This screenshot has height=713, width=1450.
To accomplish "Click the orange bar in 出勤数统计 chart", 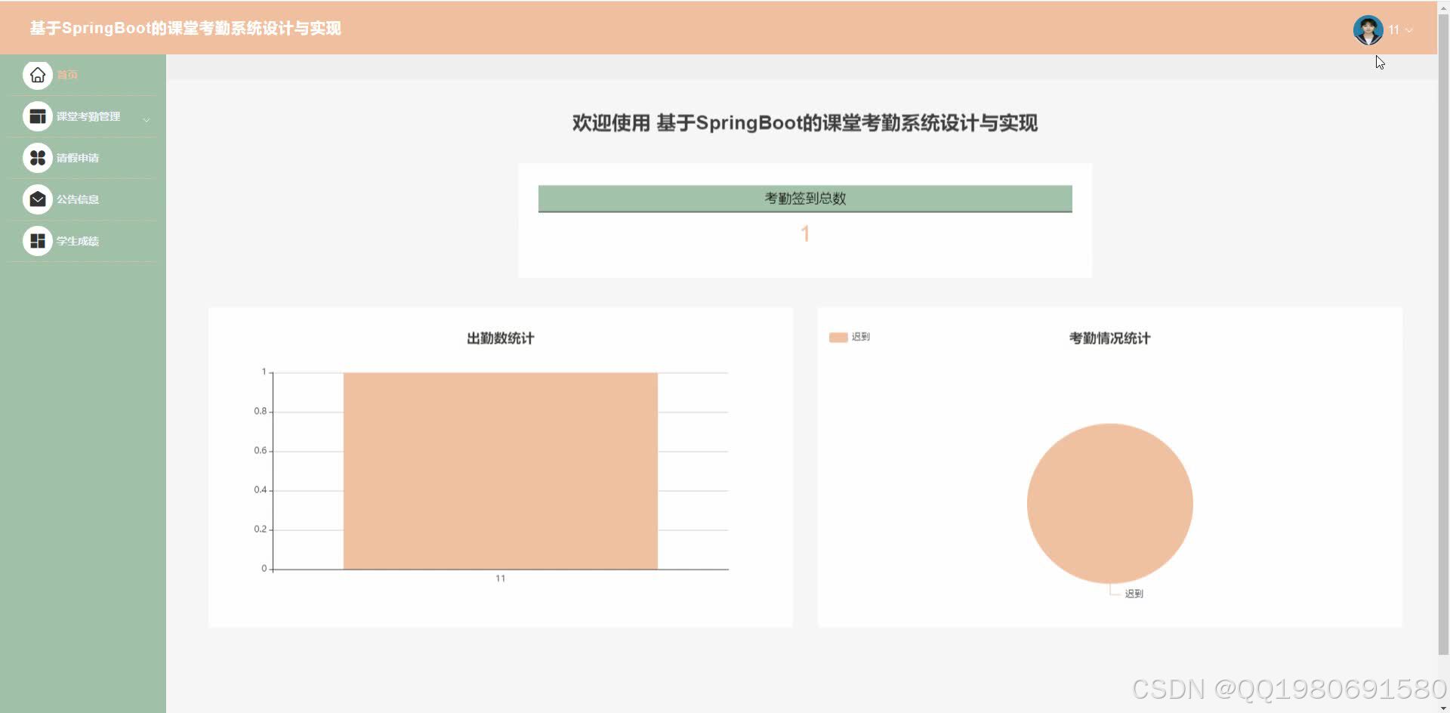I will click(x=500, y=468).
